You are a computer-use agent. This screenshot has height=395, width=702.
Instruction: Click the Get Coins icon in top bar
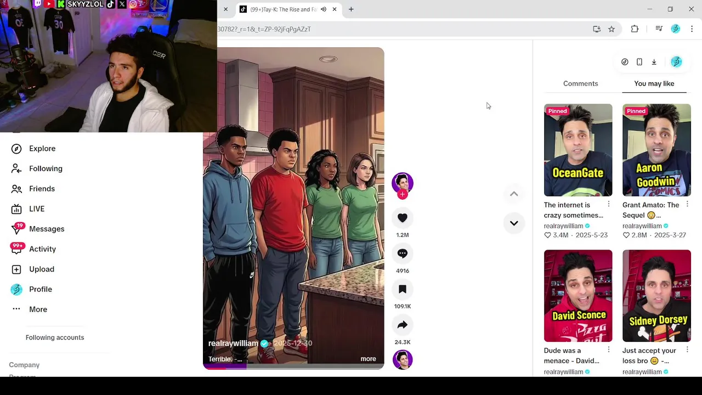(625, 62)
